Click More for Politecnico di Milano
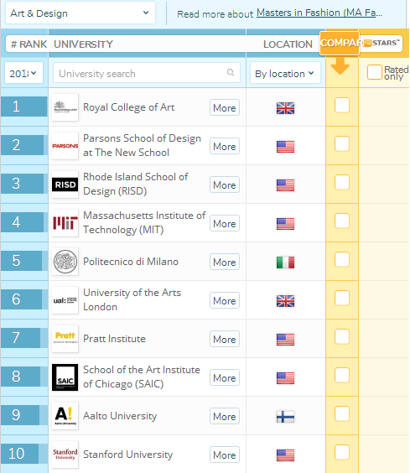Screen dimensions: 410x473 [225, 262]
